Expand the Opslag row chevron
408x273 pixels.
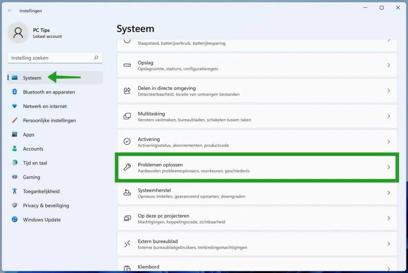(389, 65)
